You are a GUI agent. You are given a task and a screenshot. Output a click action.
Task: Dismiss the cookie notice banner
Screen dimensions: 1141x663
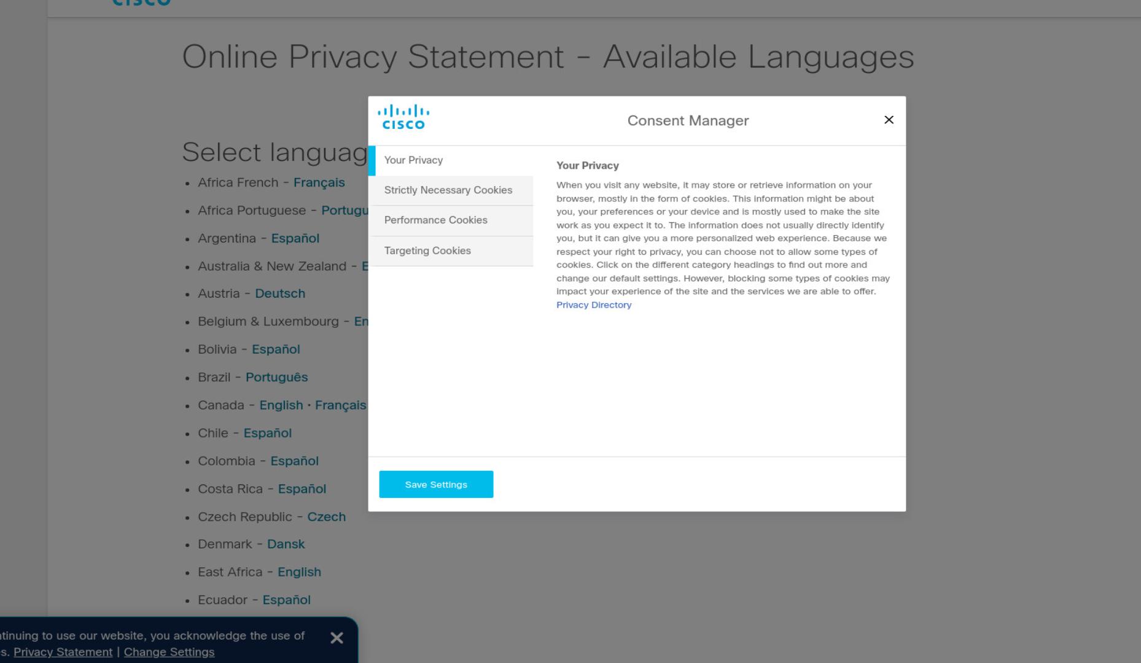tap(337, 638)
